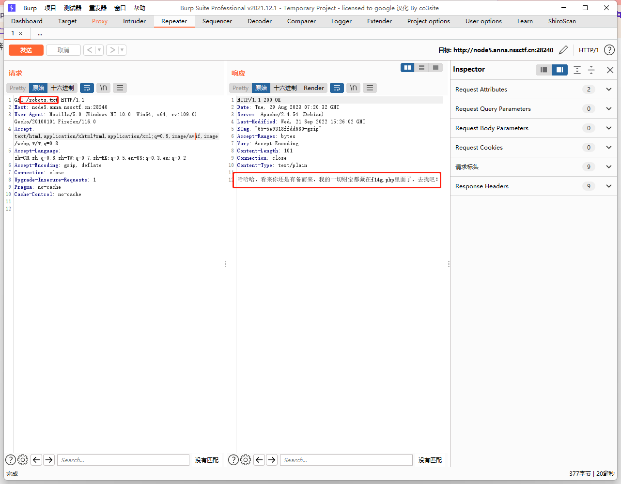Click the 发送 send button

coord(26,50)
